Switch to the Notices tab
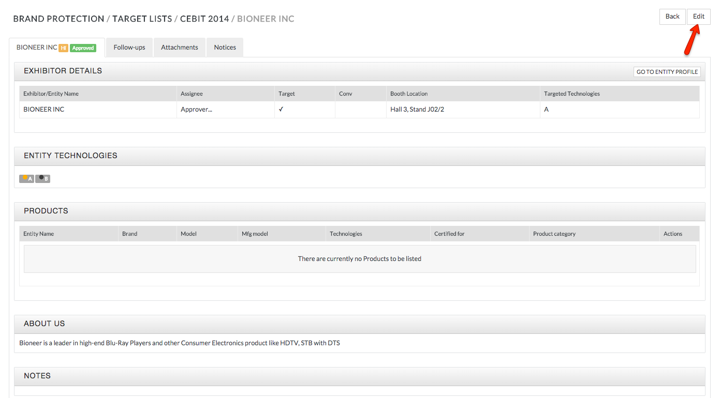Viewport: 720px width, 398px height. (225, 47)
